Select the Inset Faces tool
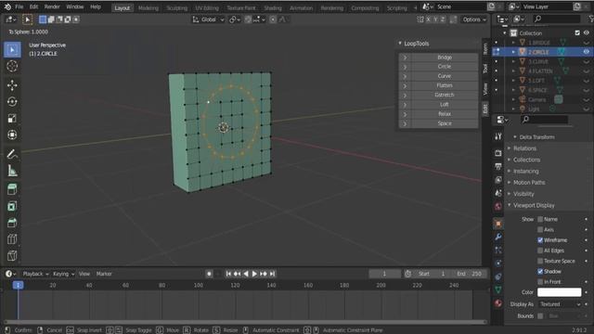Screen dimensions: 594x334 tap(12, 206)
